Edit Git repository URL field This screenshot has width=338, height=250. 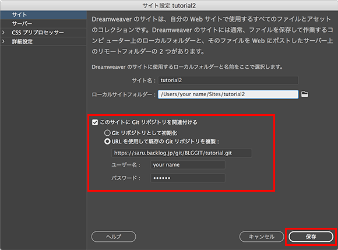coord(181,153)
